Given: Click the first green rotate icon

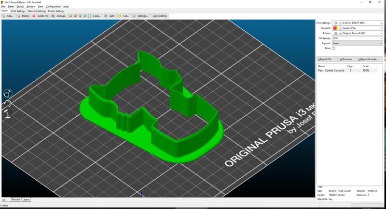Looking at the screenshot, I should [80, 16].
